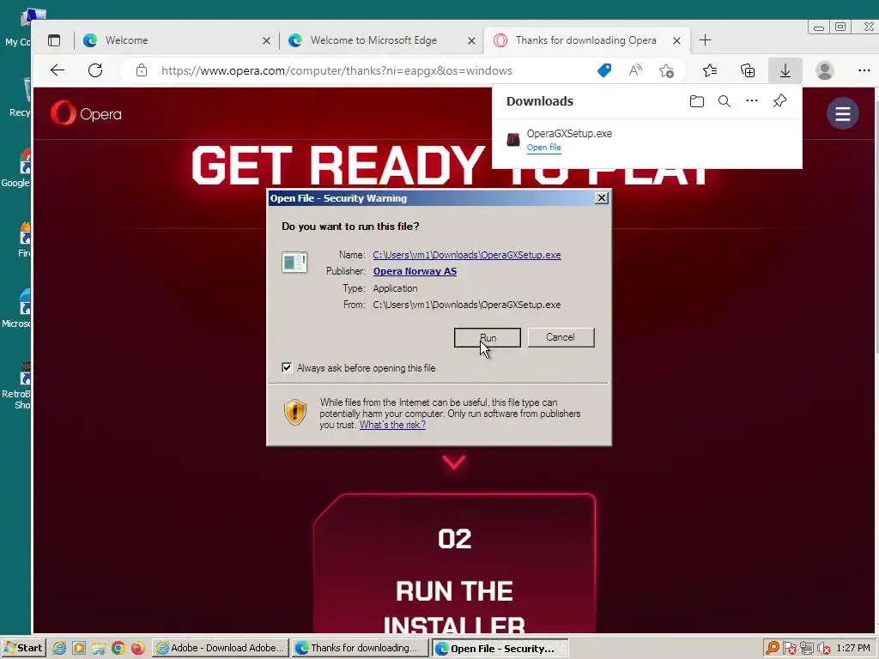
Task: Click the Opera Norway AS publisher link
Action: pos(415,271)
